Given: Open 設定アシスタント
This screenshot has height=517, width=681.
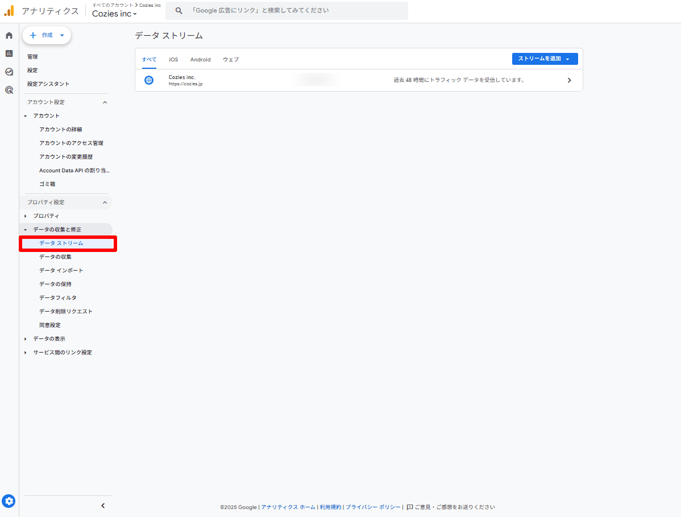Looking at the screenshot, I should pyautogui.click(x=48, y=84).
